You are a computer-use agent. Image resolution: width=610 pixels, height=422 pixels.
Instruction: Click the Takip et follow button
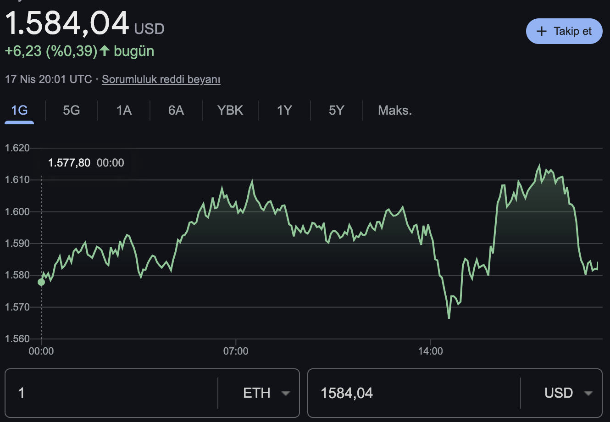(x=564, y=31)
